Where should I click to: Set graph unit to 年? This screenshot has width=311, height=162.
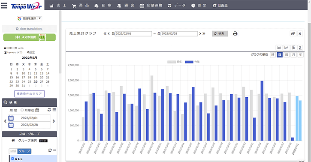point(300,55)
